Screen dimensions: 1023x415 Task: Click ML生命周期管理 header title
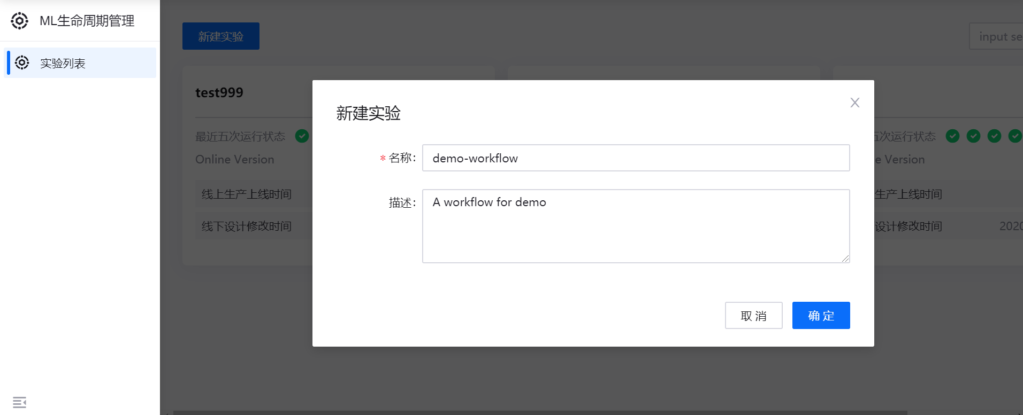point(87,21)
